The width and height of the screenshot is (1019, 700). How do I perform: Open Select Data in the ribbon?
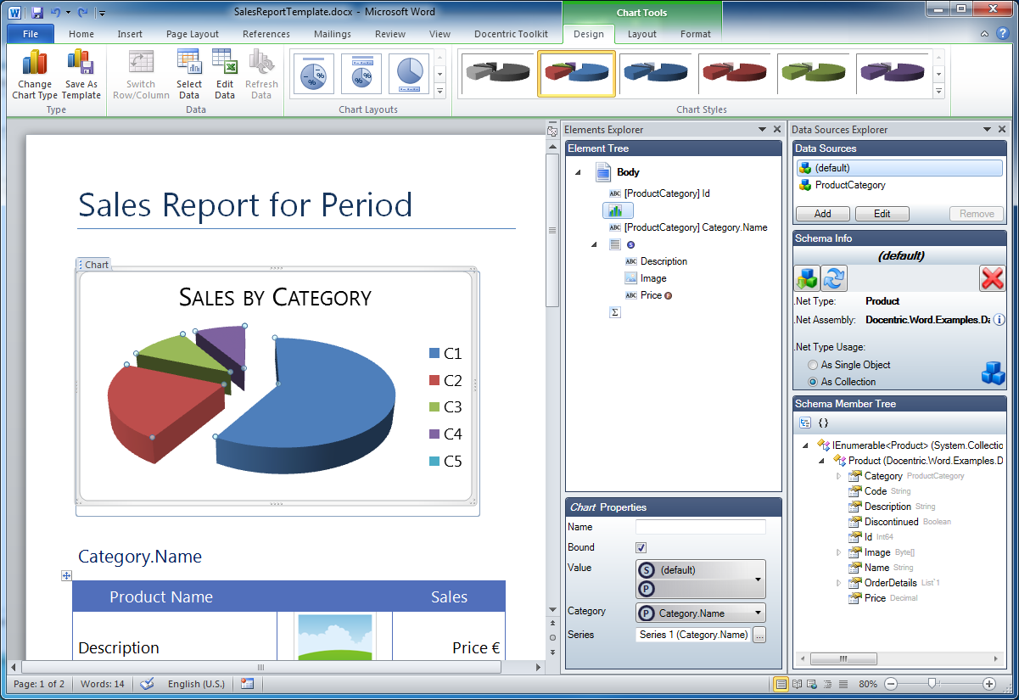click(189, 64)
